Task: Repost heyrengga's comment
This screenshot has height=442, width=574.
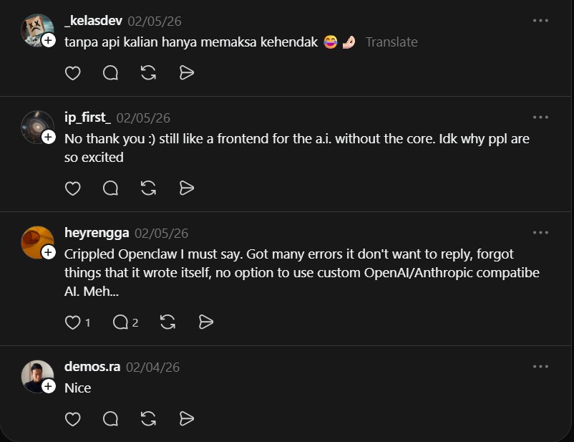Action: [x=168, y=322]
